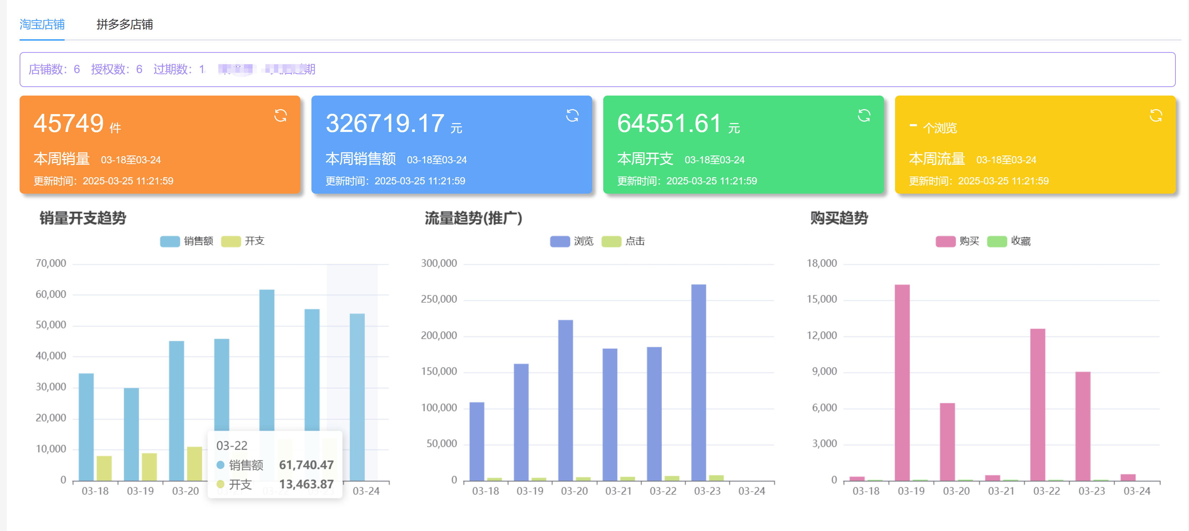Click 03-24 销售额 bar in sales chart
The image size is (1189, 531).
tap(357, 397)
